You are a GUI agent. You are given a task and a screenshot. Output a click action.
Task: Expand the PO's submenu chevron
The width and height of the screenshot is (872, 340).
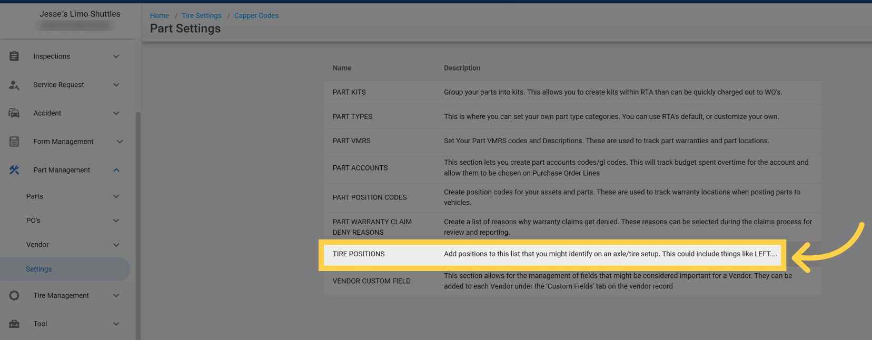point(116,221)
